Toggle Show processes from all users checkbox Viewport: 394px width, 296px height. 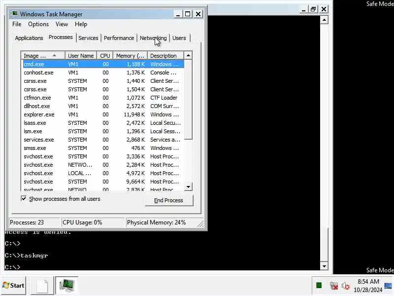[x=24, y=199]
